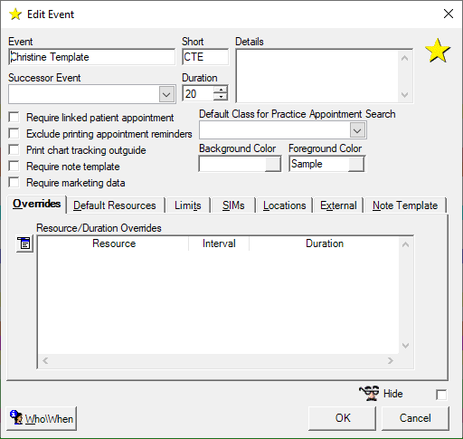Pick a Background Color swatch button
This screenshot has width=463, height=439.
coord(273,164)
